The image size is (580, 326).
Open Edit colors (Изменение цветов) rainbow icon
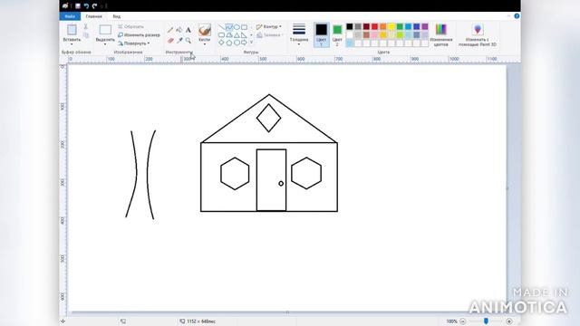[x=441, y=29]
